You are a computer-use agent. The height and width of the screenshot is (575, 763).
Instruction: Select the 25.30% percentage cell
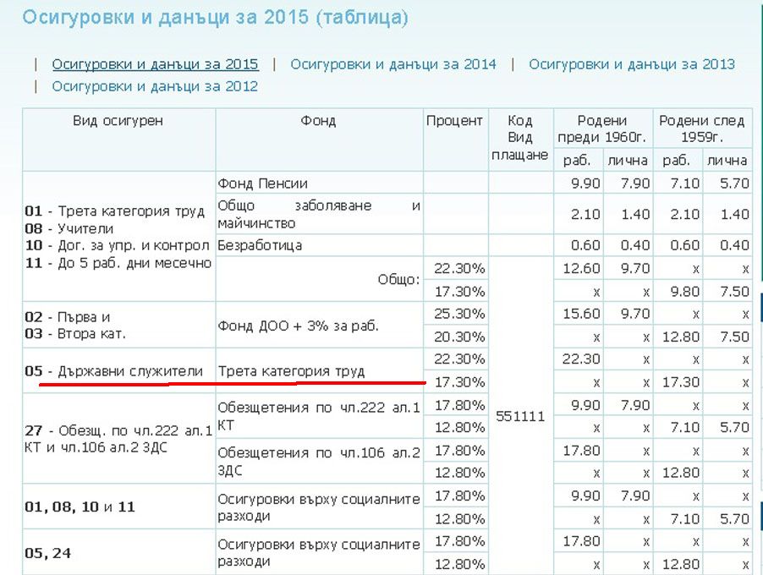pyautogui.click(x=458, y=314)
